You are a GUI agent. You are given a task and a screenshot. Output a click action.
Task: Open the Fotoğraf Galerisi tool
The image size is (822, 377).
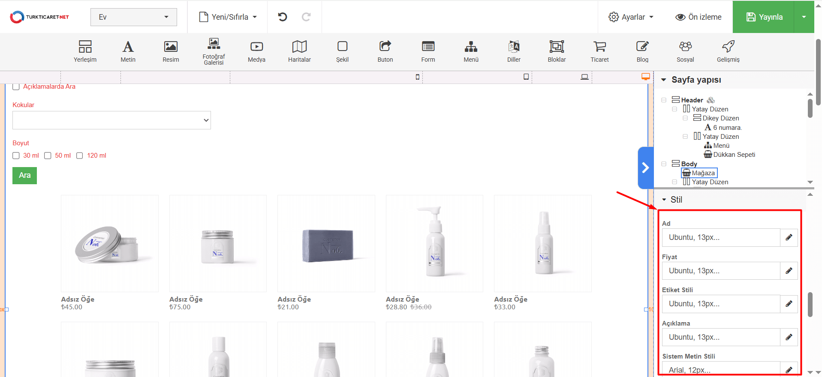214,51
